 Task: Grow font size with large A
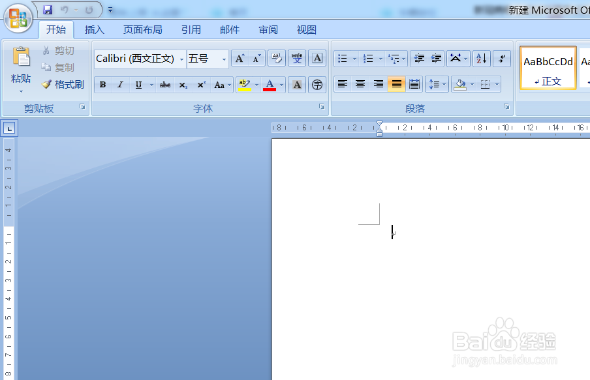point(240,58)
